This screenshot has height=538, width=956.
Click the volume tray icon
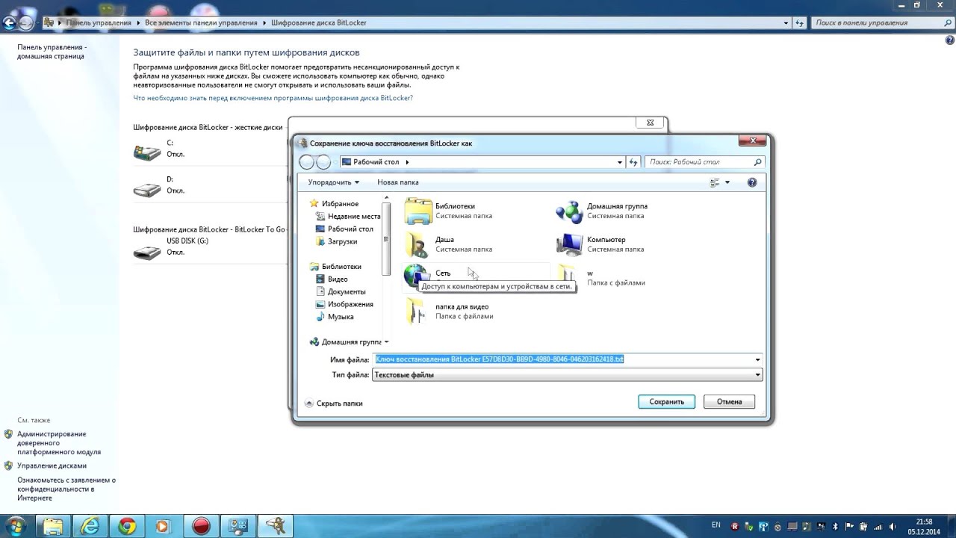(893, 526)
